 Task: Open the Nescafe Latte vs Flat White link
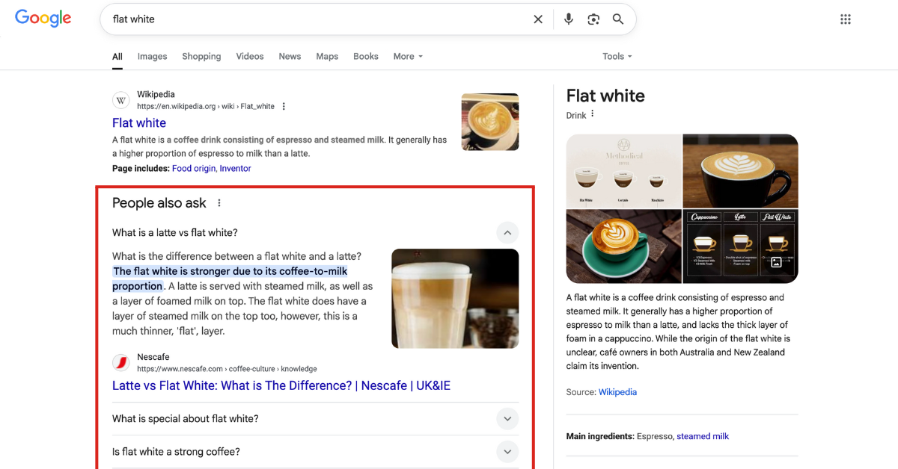coord(281,386)
